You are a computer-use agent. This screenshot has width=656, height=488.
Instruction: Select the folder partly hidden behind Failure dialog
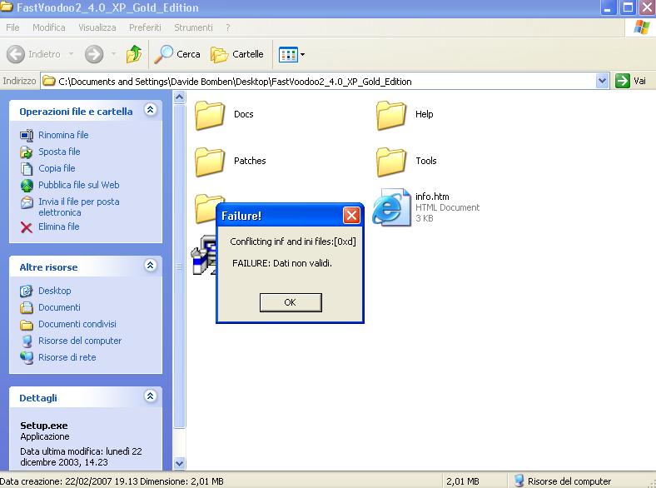tap(206, 208)
